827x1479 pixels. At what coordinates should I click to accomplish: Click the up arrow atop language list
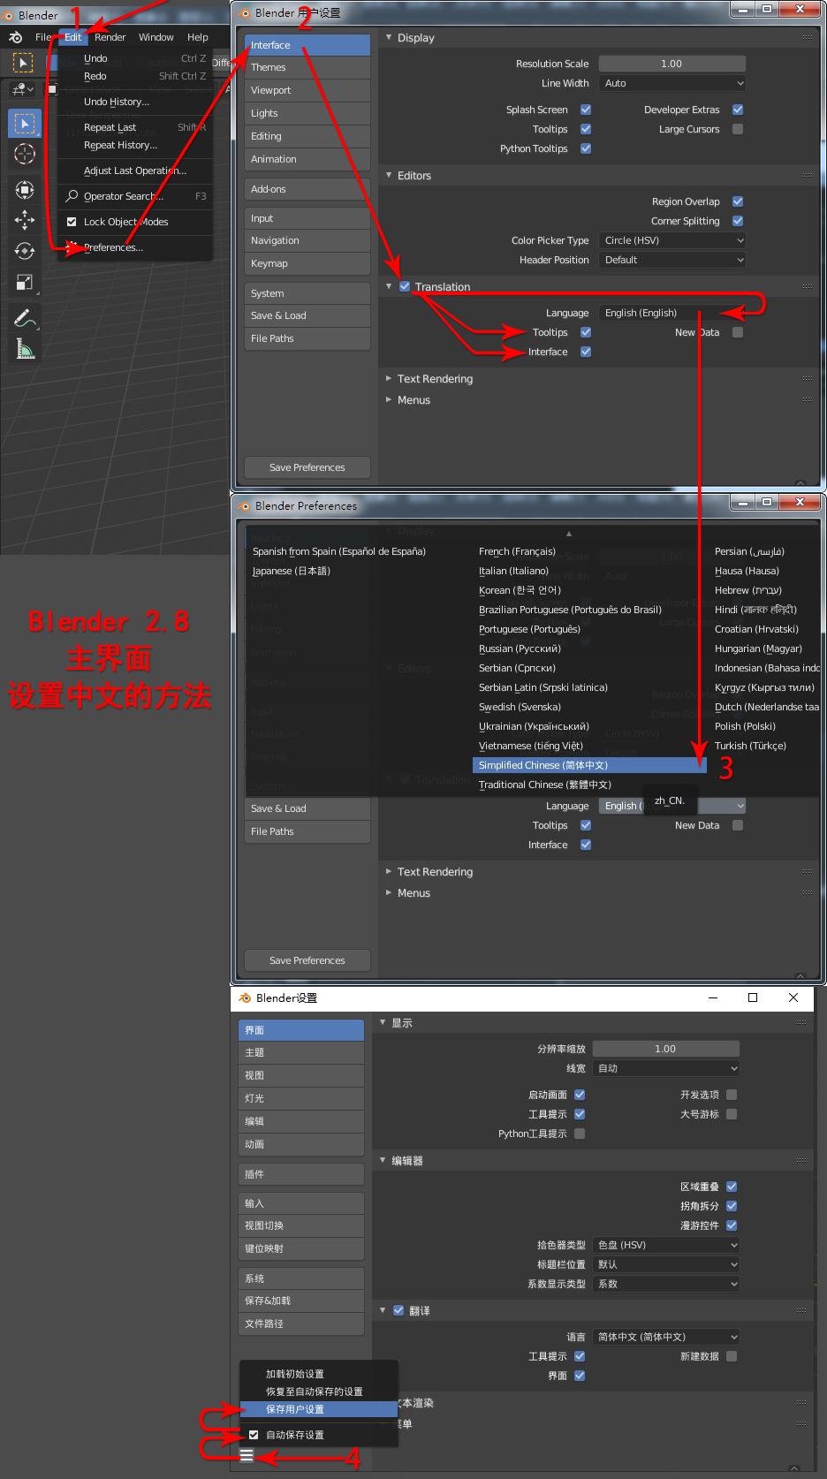(x=569, y=534)
